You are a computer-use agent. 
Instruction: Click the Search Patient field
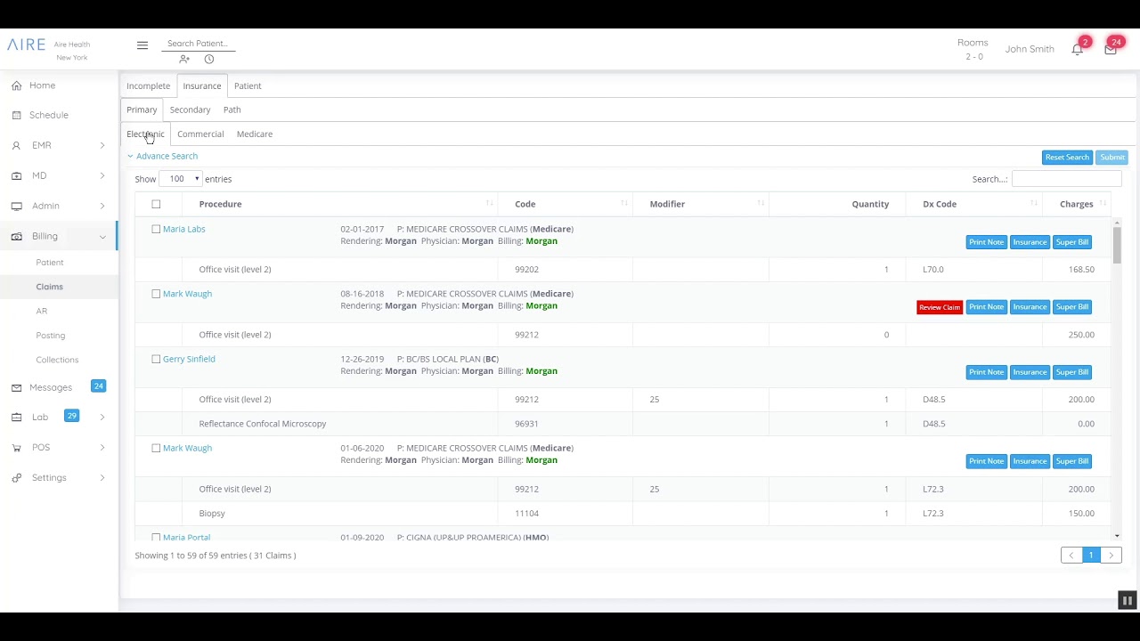pos(199,43)
